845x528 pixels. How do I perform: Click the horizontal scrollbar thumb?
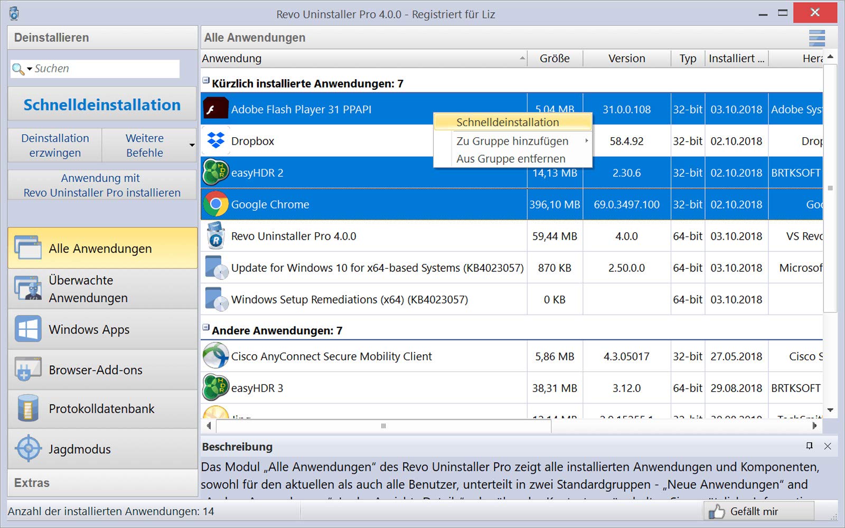(x=383, y=426)
